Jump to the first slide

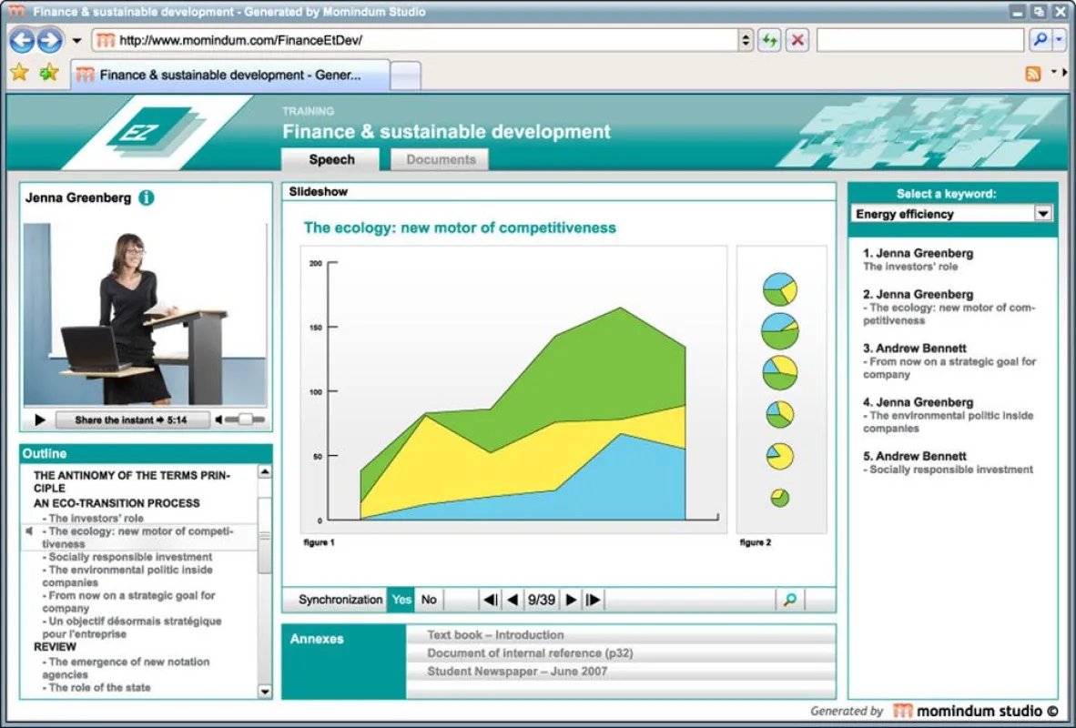click(490, 600)
